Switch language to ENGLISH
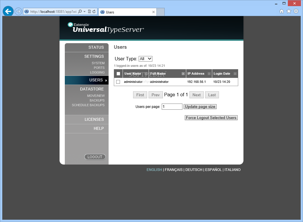The height and width of the screenshot is (222, 303). pos(154,170)
